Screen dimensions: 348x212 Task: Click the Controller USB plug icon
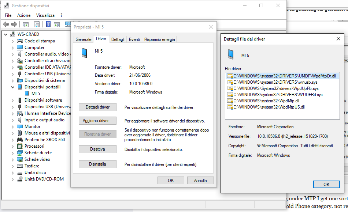[x=20, y=74]
